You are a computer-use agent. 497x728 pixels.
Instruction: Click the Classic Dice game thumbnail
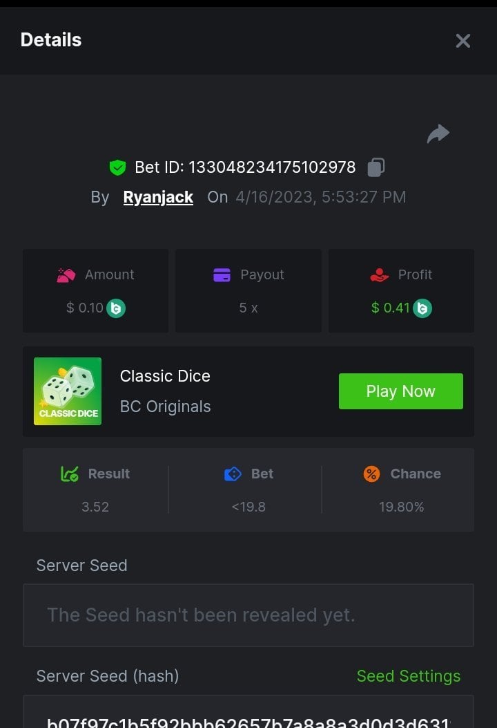(68, 391)
